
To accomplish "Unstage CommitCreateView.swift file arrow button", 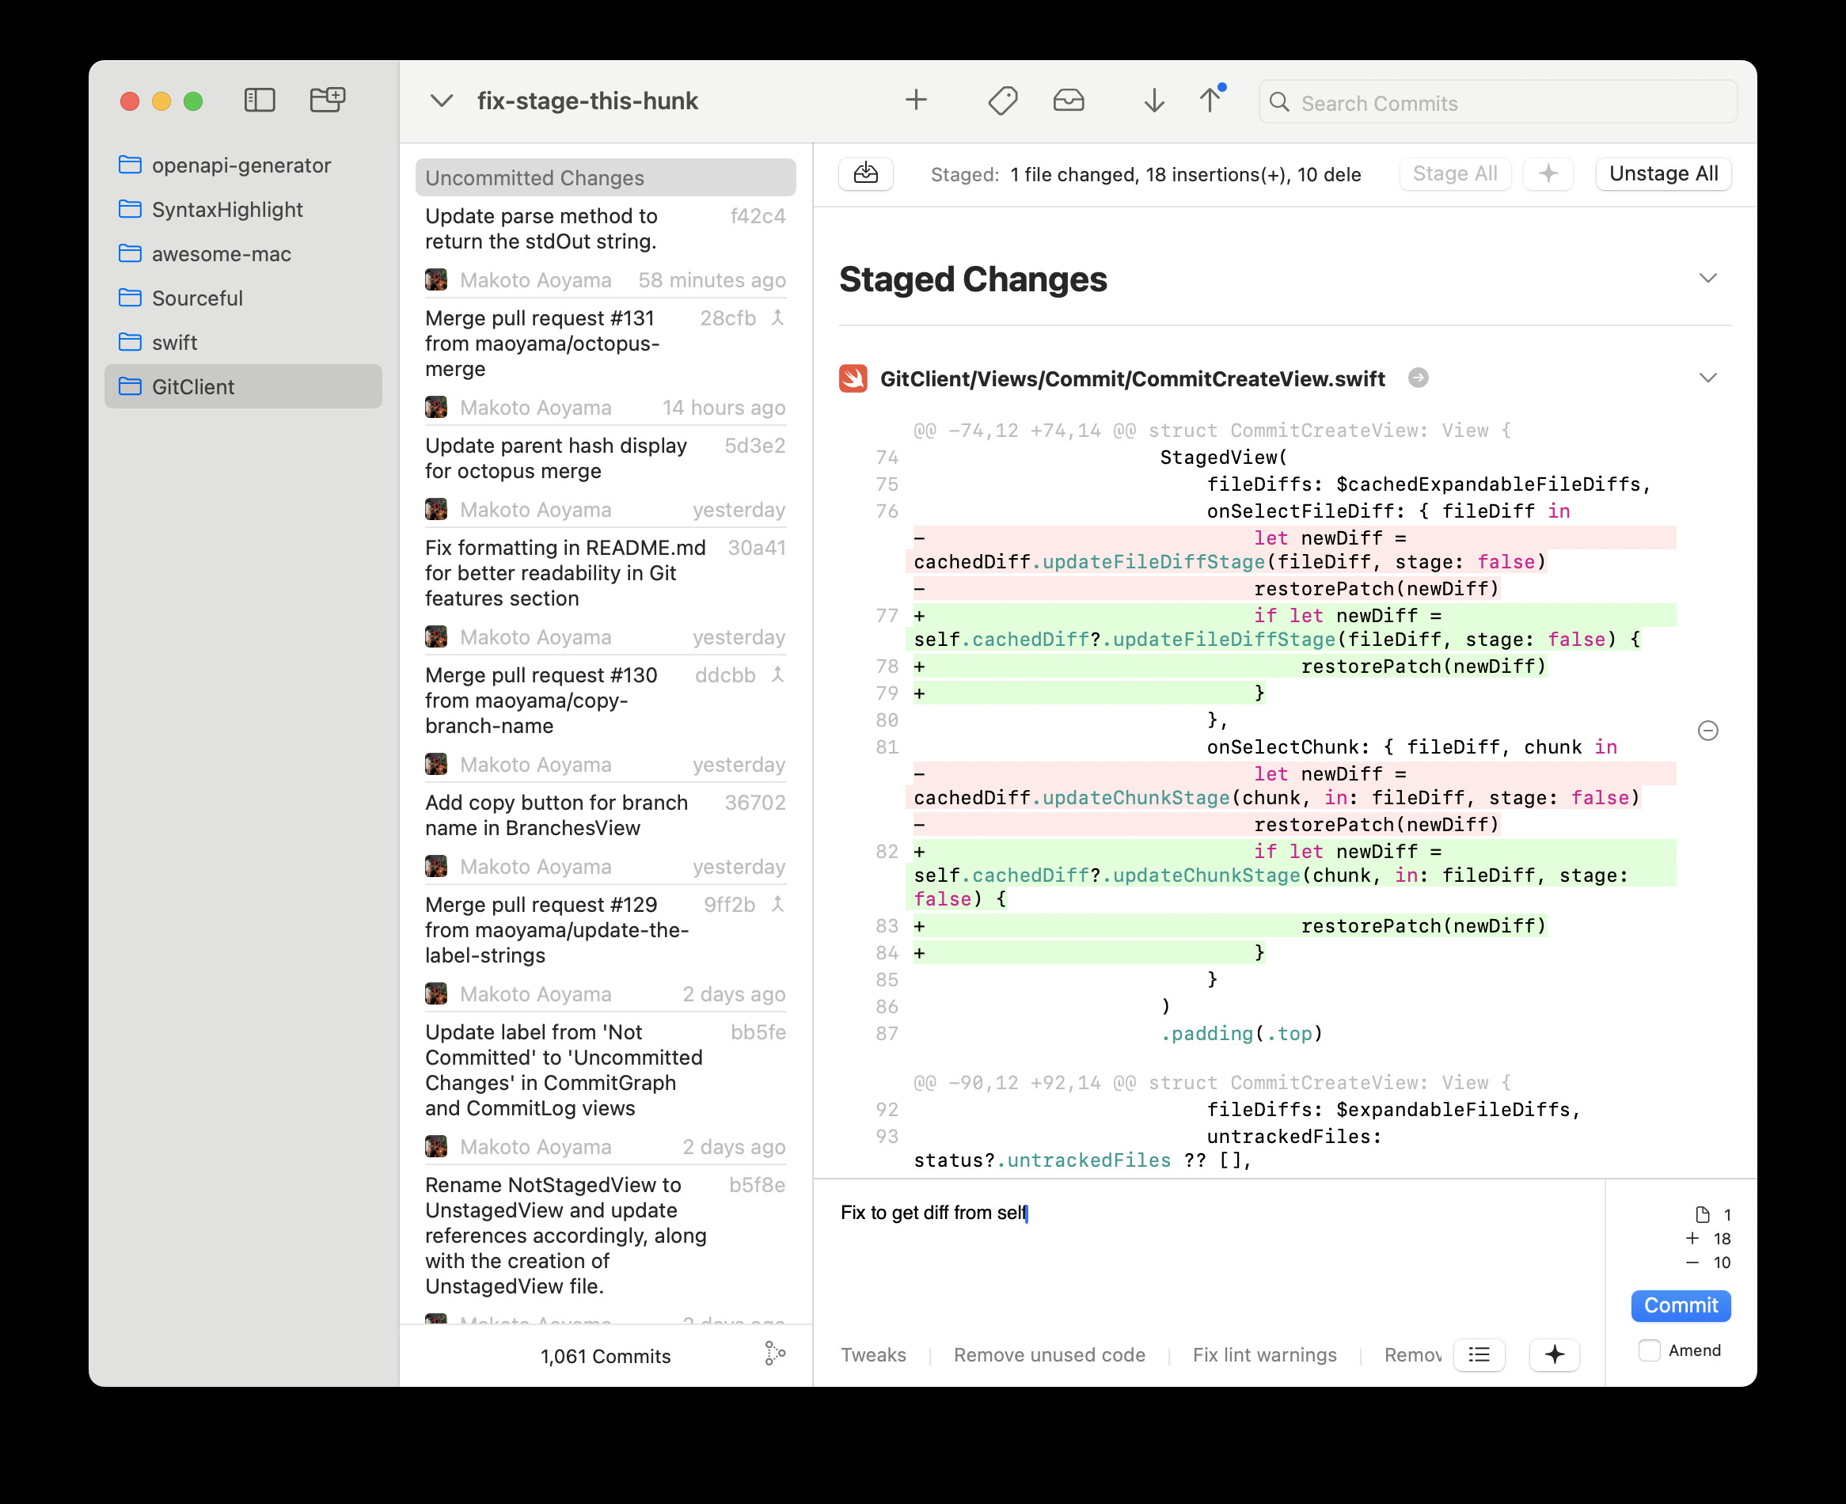I will pos(1418,378).
